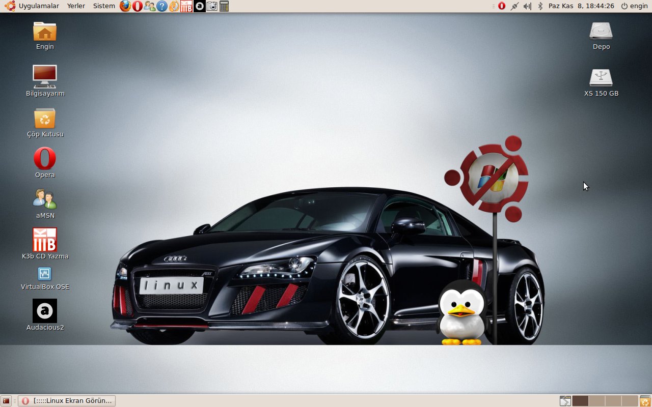Click the clock showing Paz Kas 8, 18:44:26
Viewport: 652px width, 407px height.
[581, 6]
